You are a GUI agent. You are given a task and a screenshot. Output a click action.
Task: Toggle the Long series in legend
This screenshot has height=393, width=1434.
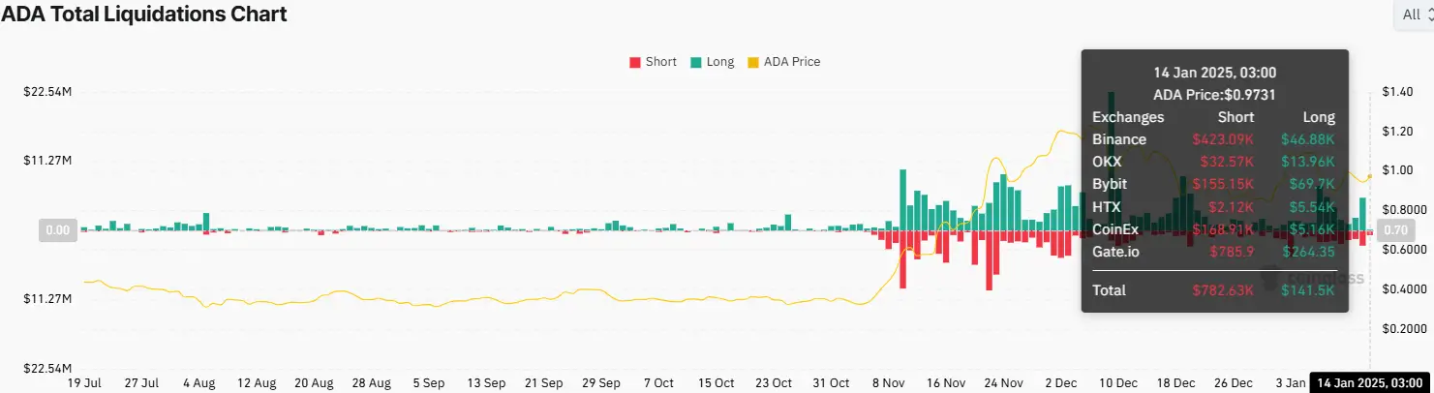tap(719, 62)
